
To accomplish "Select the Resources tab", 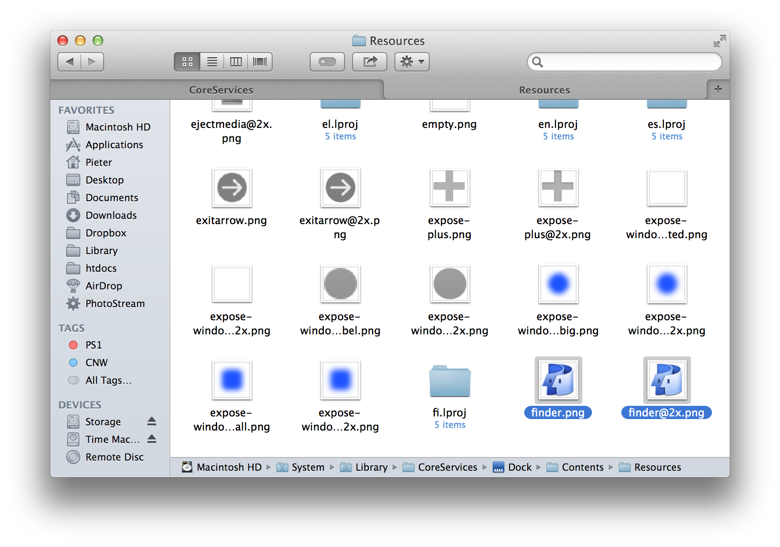I will coord(544,90).
